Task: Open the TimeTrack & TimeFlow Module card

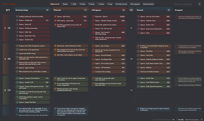Action: [x=154, y=72]
